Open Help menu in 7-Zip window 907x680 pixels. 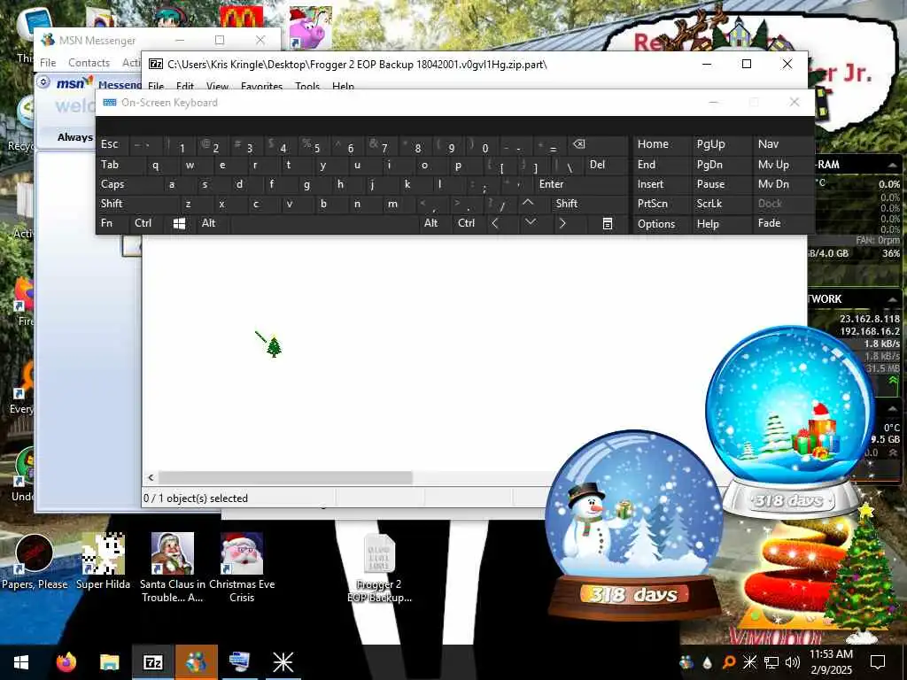[343, 86]
